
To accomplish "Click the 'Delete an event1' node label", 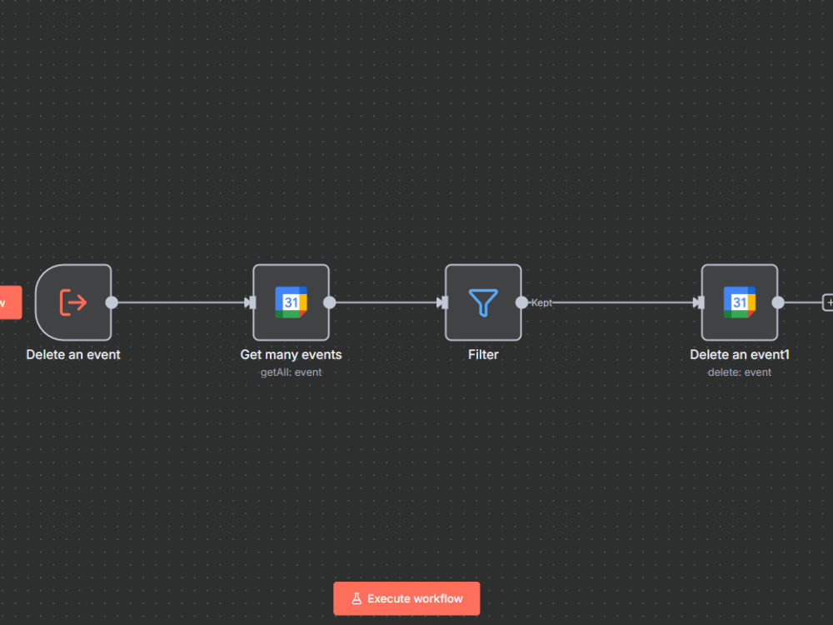I will point(740,354).
